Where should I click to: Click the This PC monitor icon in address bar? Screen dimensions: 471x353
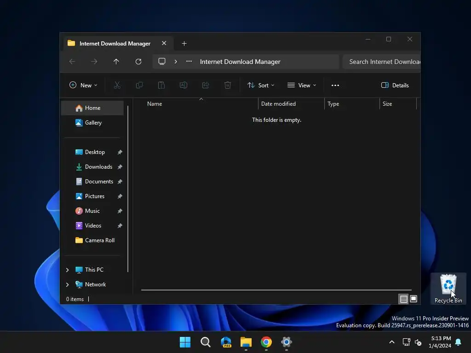tap(162, 62)
